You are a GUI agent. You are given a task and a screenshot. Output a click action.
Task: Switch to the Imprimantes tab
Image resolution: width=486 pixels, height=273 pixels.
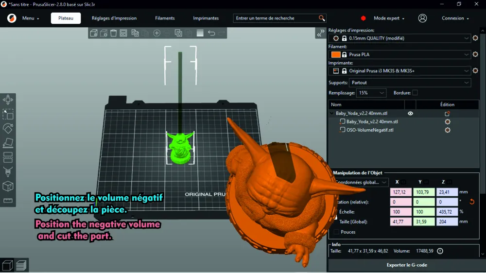coord(206,18)
